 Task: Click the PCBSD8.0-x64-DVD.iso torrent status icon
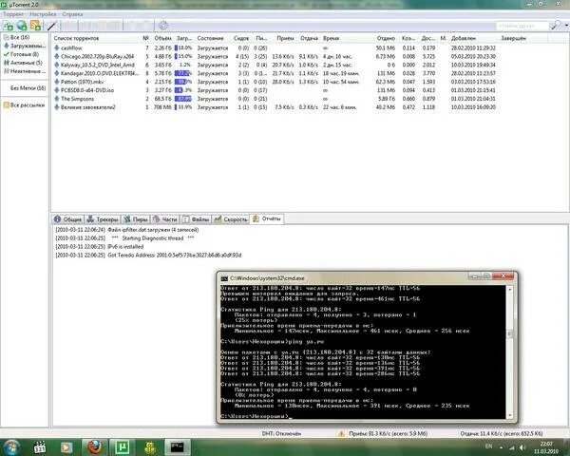pyautogui.click(x=57, y=90)
